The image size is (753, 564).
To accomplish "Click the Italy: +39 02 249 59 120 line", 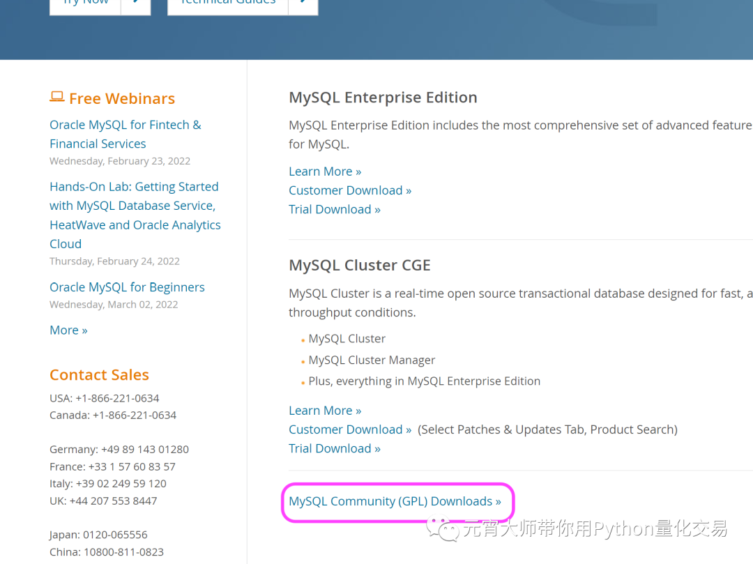I will [108, 484].
